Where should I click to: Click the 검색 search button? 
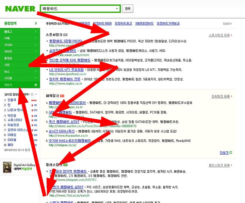point(128,9)
